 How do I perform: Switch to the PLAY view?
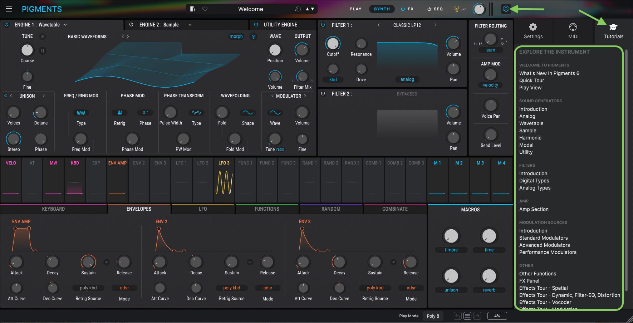pyautogui.click(x=355, y=9)
